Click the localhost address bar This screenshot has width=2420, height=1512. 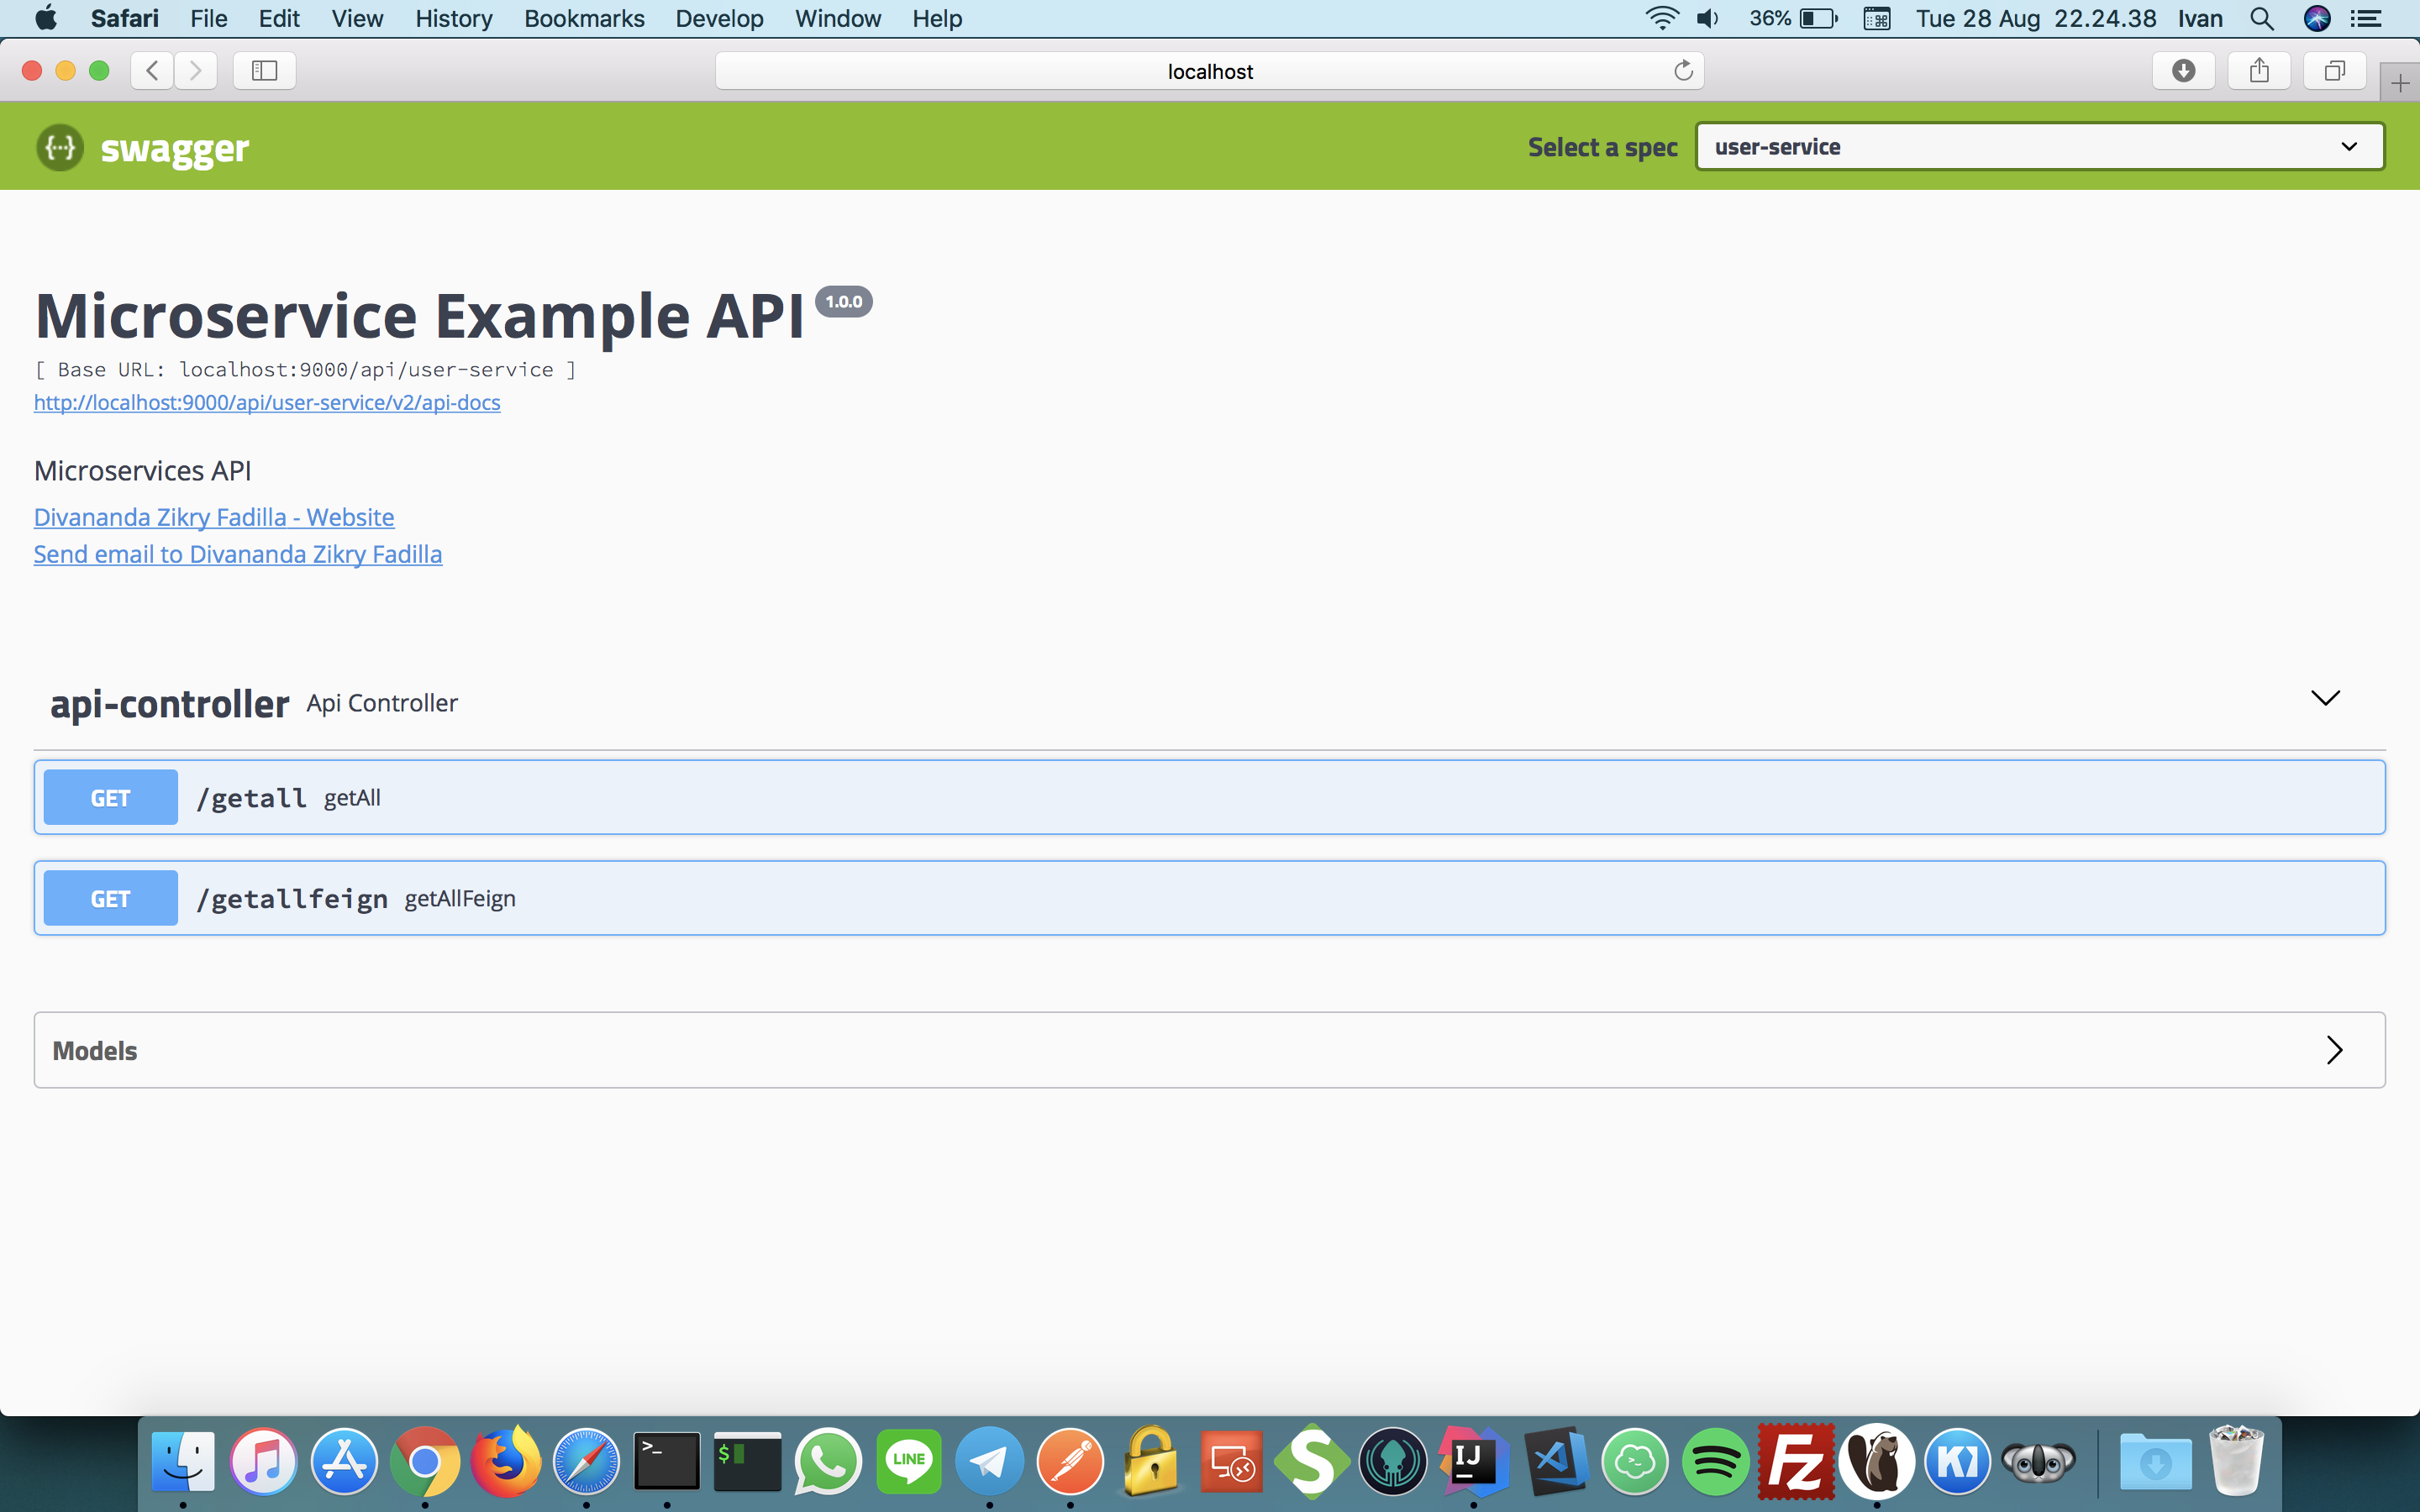(x=1209, y=71)
